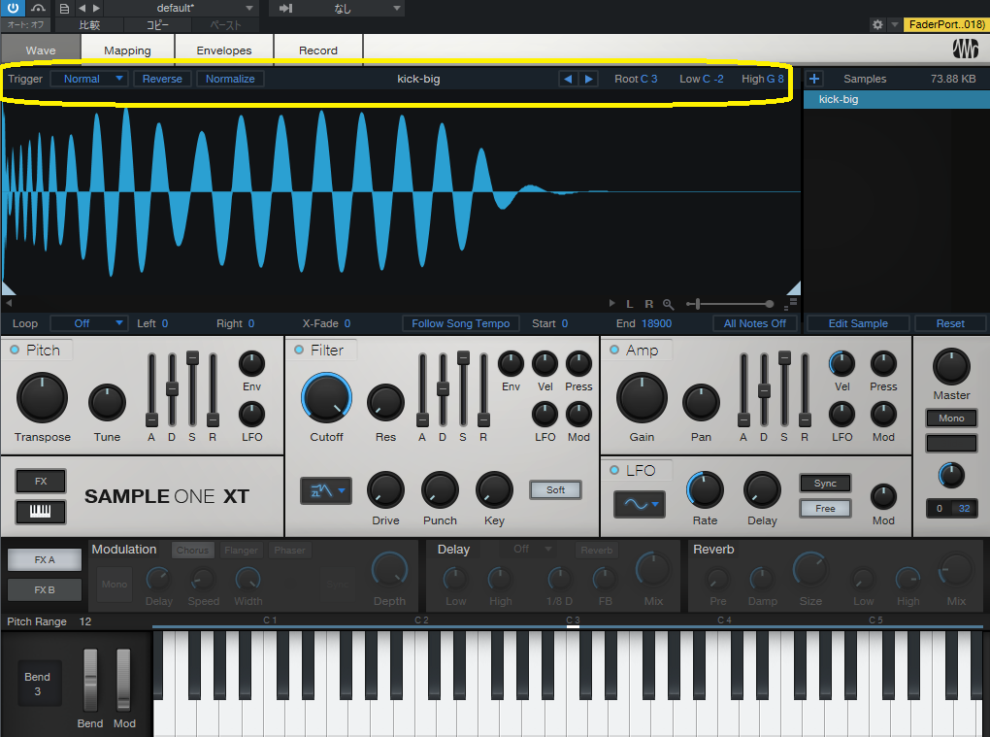The height and width of the screenshot is (737, 990).
Task: Click the Reset button
Action: pos(950,323)
